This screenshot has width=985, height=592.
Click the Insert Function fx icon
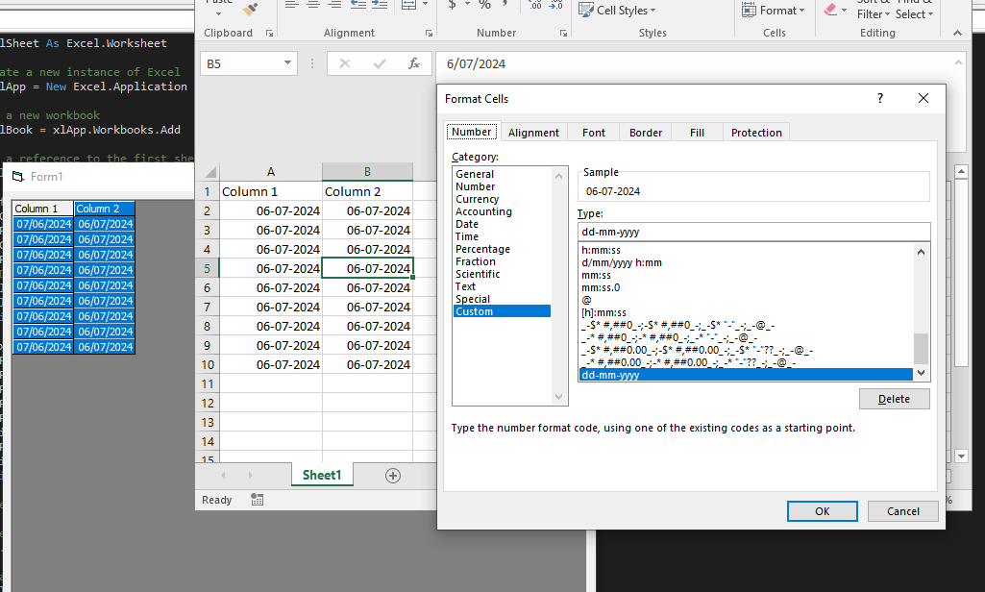click(x=414, y=63)
